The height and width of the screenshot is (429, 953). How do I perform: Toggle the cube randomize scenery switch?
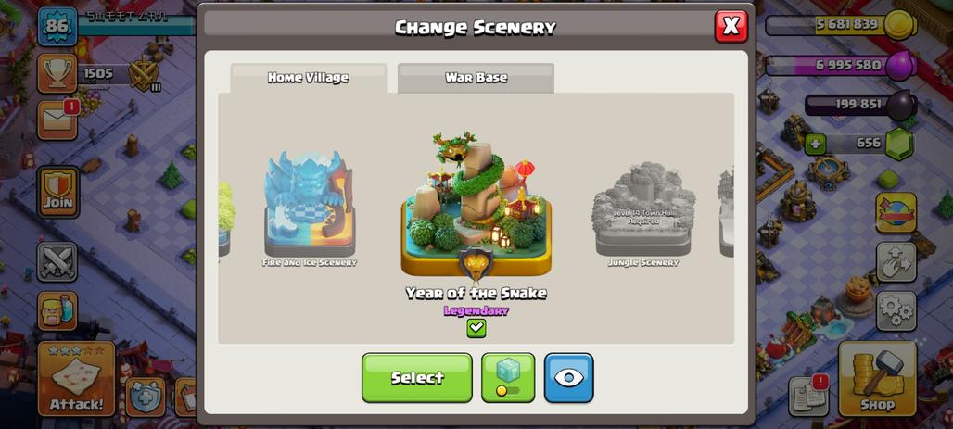pyautogui.click(x=508, y=377)
